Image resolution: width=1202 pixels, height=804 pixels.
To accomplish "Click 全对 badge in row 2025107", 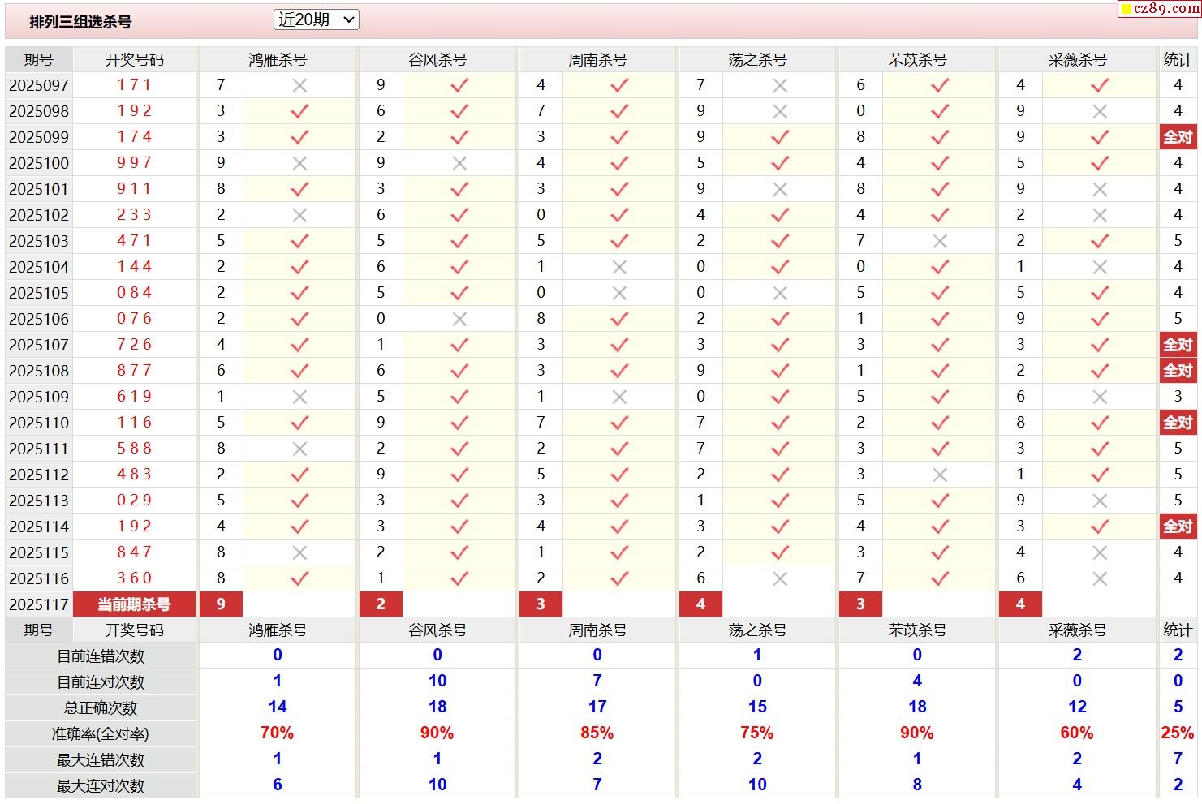I will (1178, 345).
